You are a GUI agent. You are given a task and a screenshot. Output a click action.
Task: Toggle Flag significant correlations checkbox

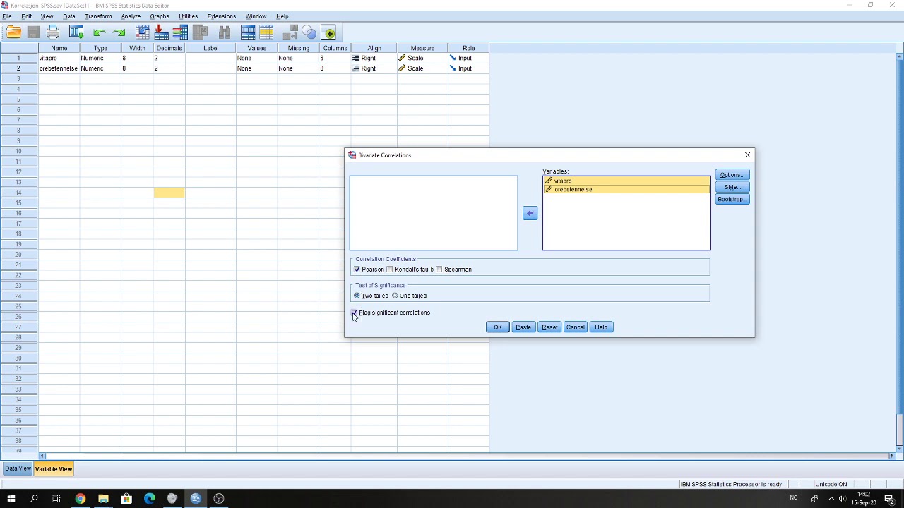pos(354,313)
